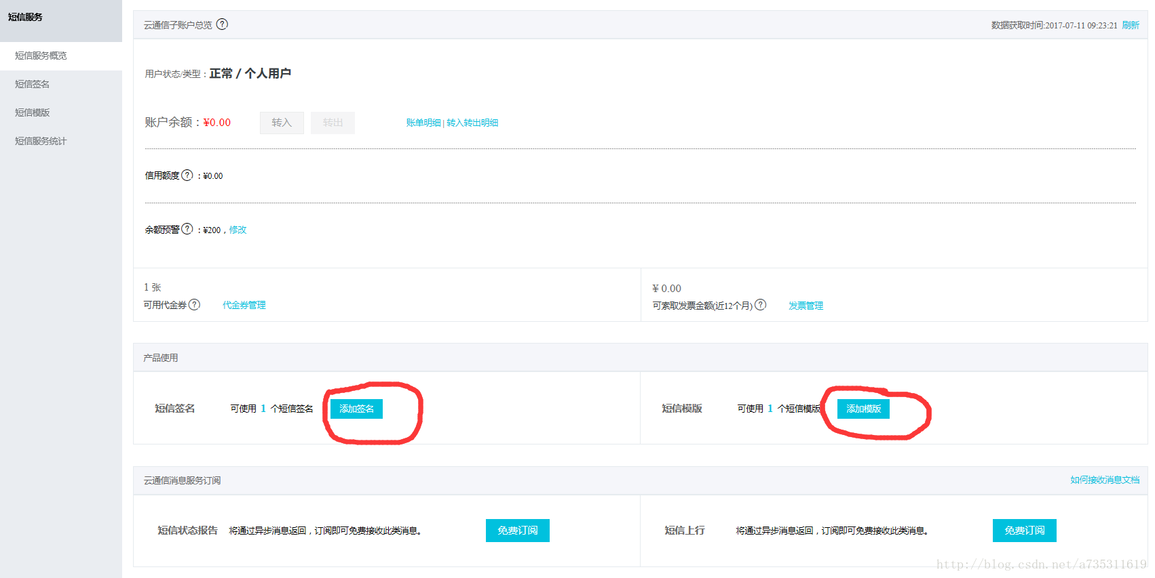This screenshot has width=1155, height=578.
Task: Select 短信模版 in sidebar
Action: coord(32,112)
